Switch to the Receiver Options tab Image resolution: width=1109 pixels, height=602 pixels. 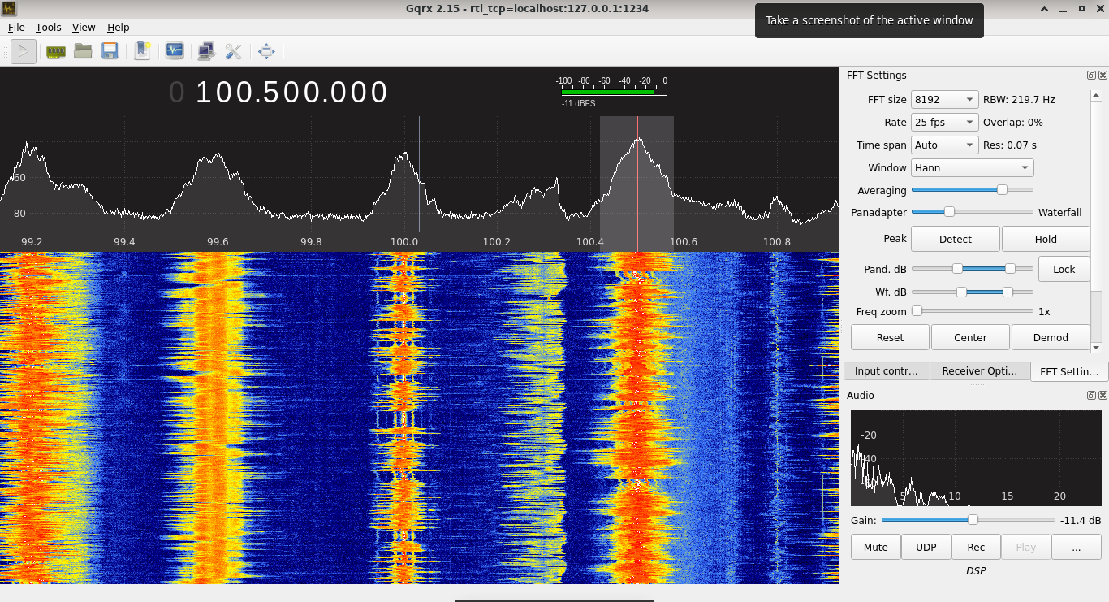[x=979, y=370]
